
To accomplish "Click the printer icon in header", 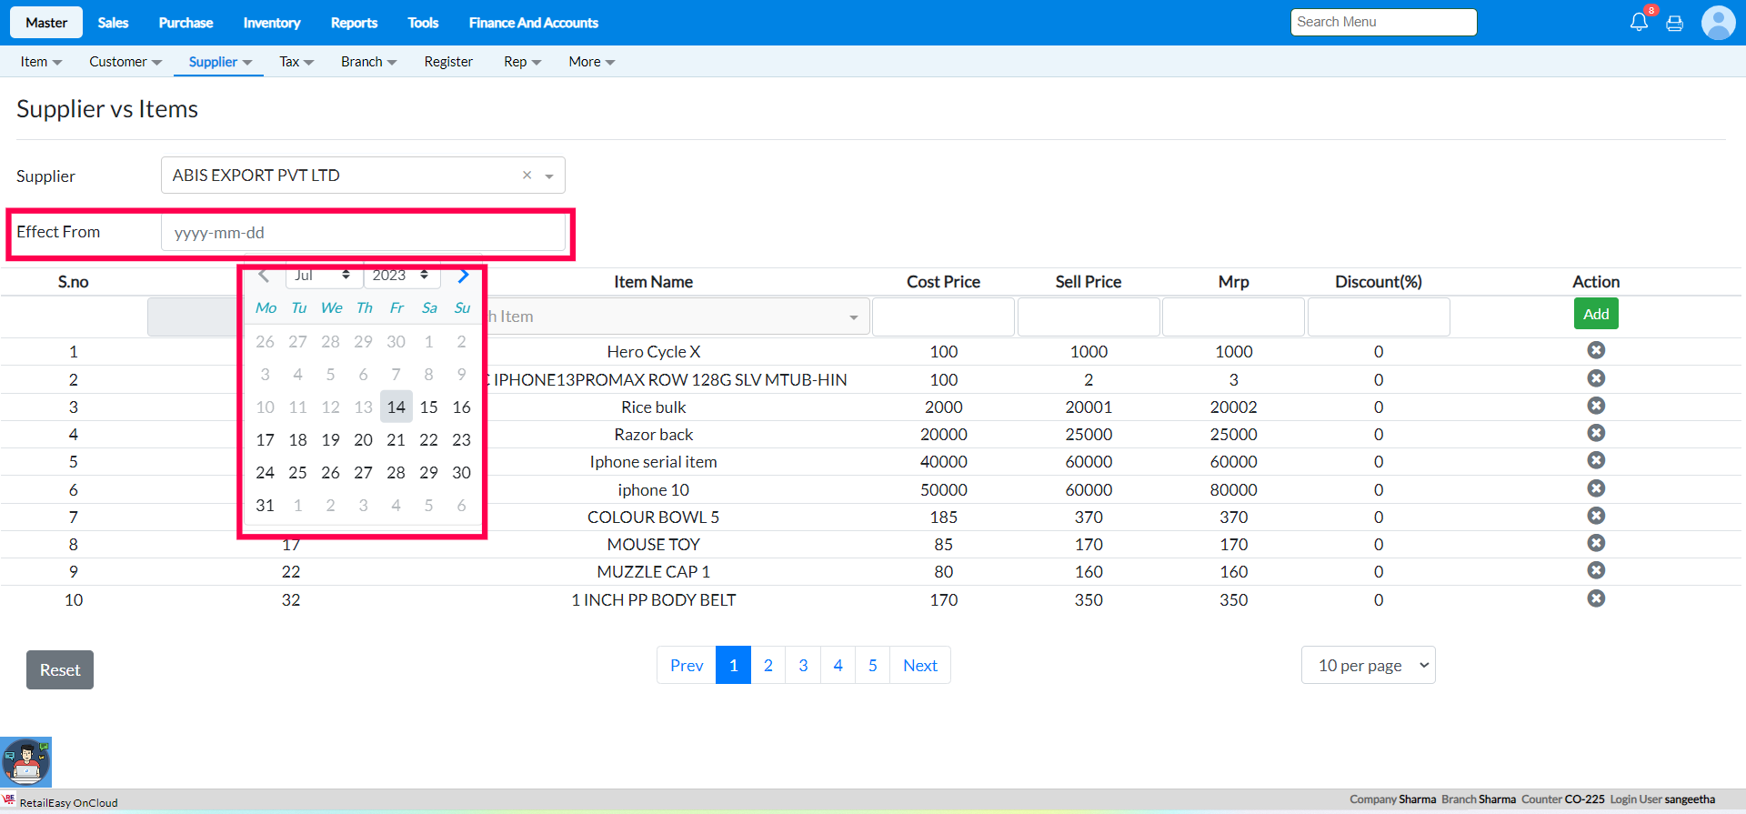I will click(1674, 24).
